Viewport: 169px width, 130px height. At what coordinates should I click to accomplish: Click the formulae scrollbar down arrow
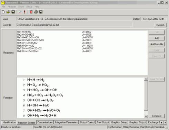pyautogui.click(x=146, y=116)
